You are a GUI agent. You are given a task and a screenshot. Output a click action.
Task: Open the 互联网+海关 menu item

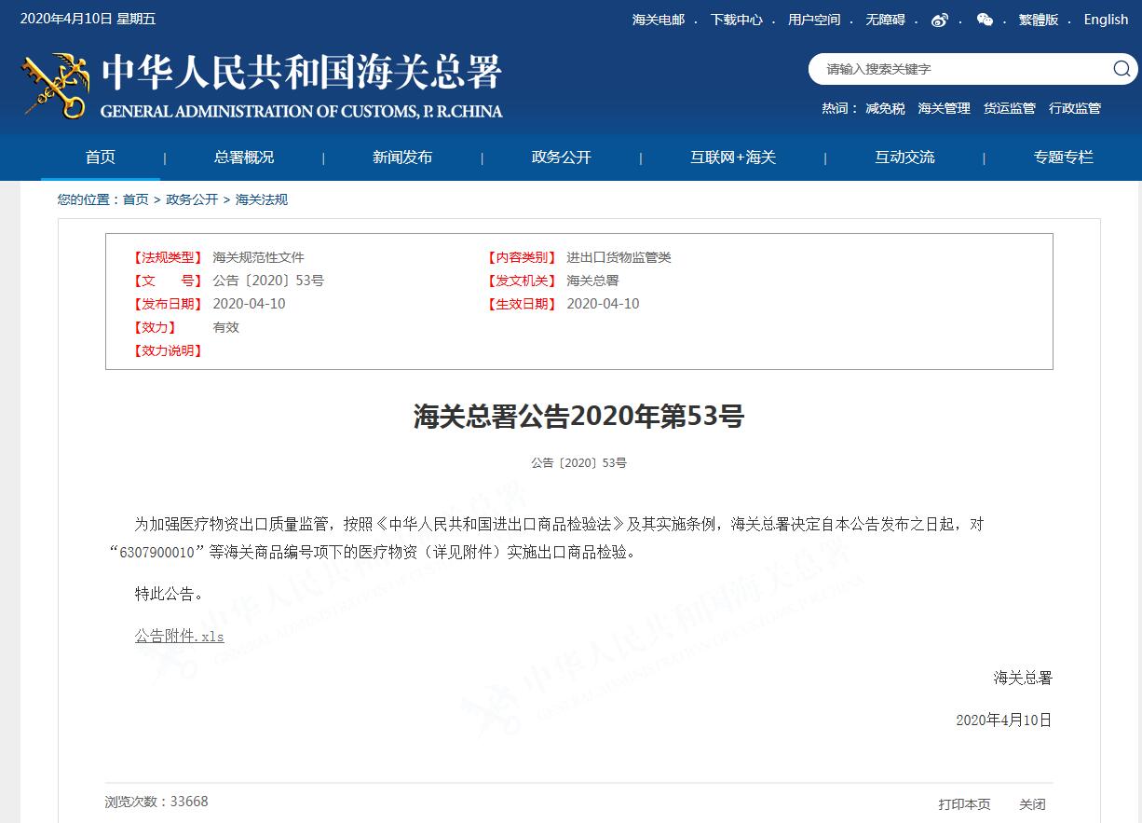point(732,157)
